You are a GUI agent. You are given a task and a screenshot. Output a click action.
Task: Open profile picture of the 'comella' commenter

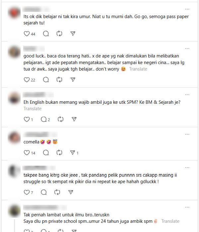pos(14,138)
